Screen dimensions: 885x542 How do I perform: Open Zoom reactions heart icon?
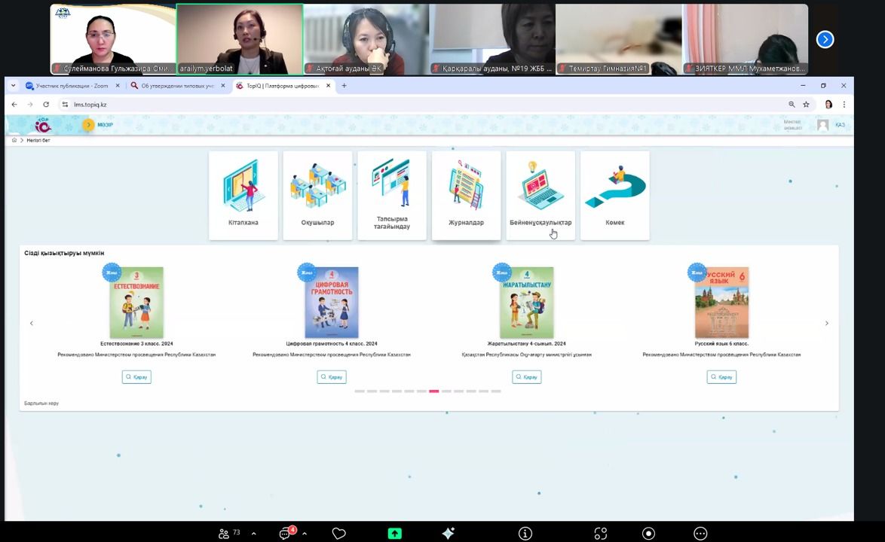click(339, 533)
